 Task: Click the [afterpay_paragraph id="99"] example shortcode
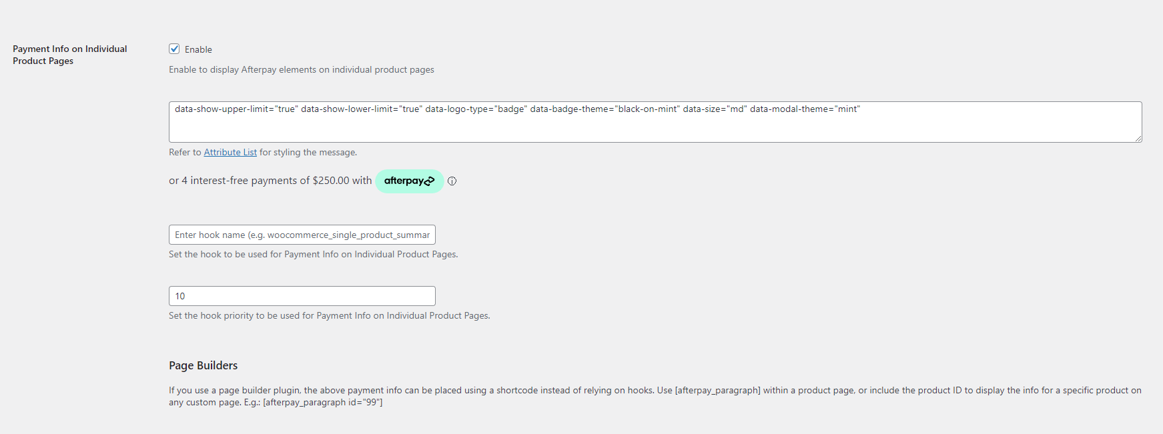pyautogui.click(x=323, y=402)
